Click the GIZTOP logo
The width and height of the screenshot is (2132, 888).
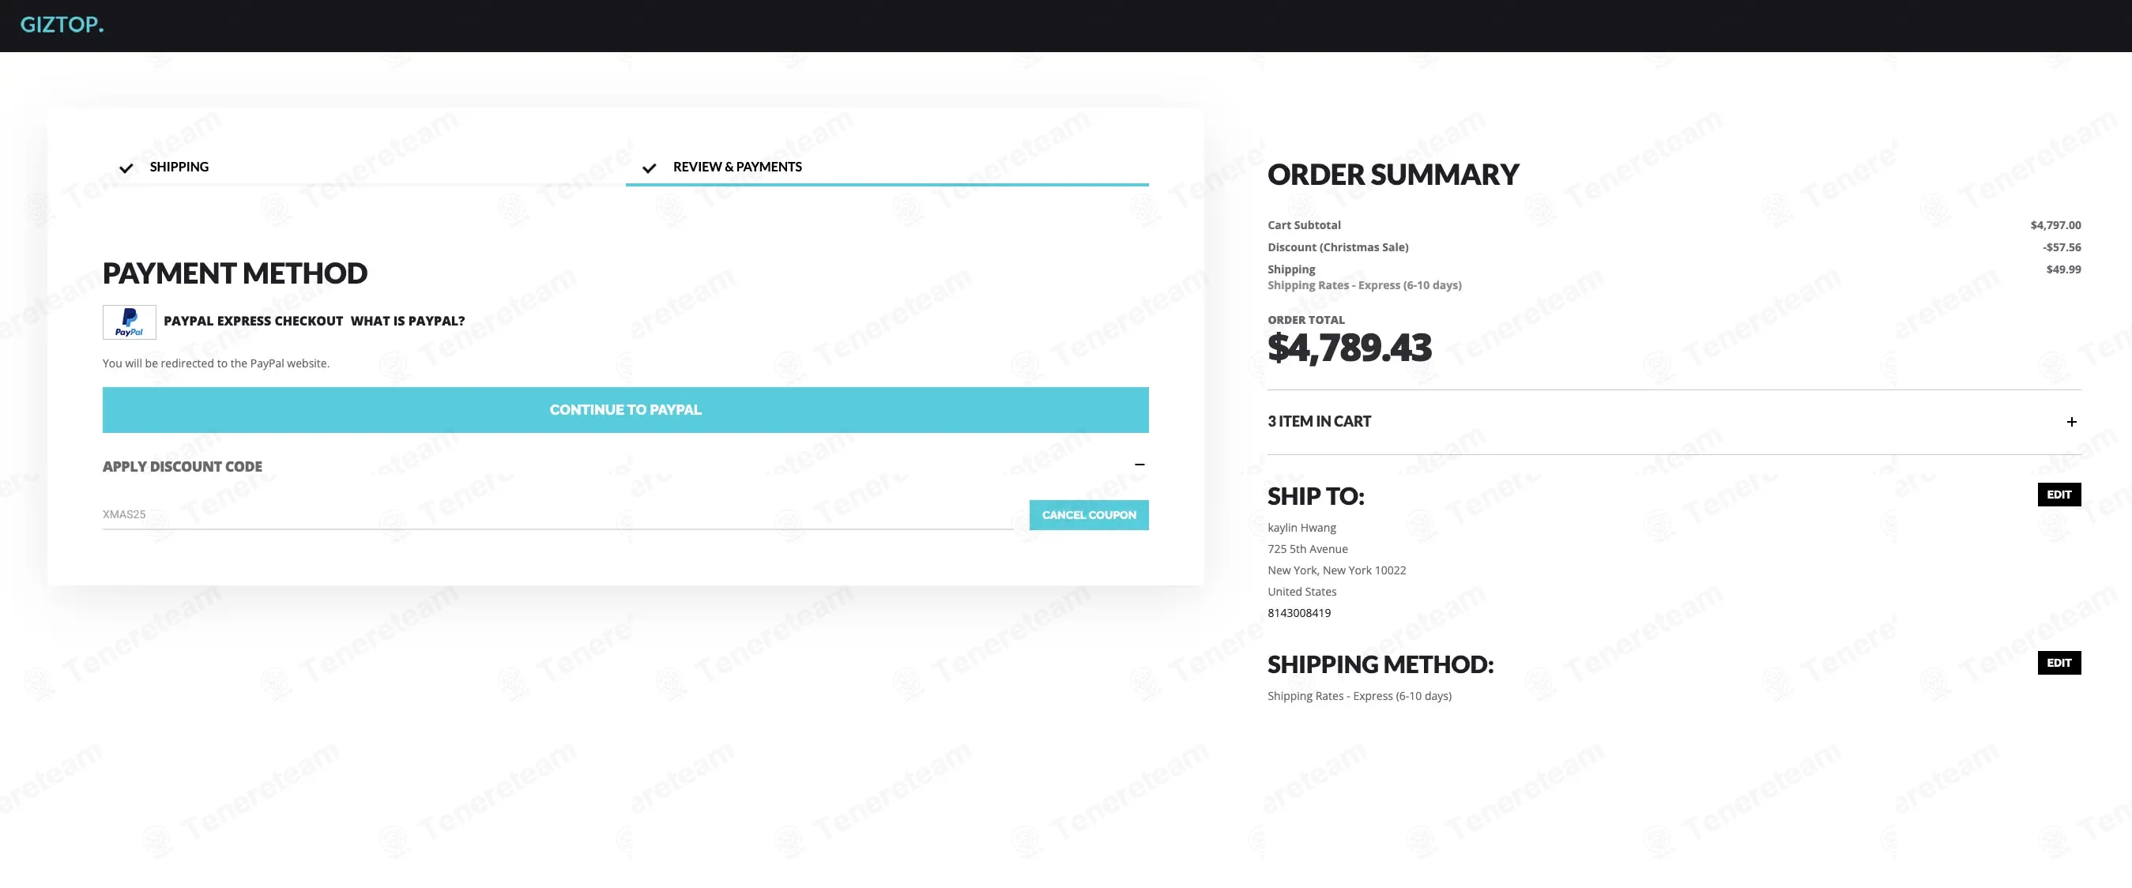pos(62,24)
